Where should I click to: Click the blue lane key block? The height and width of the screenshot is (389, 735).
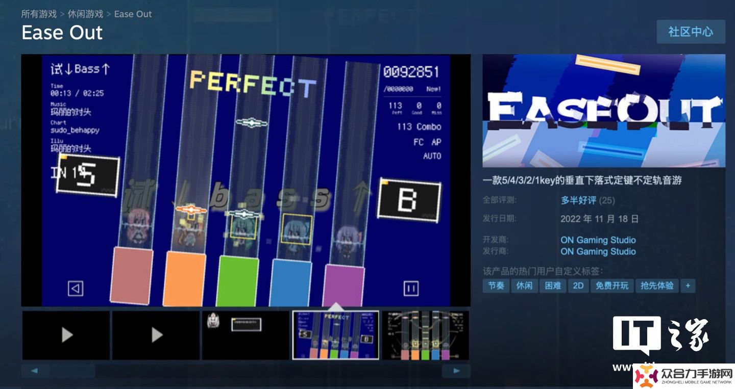[x=290, y=283]
